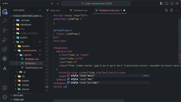The width and height of the screenshot is (181, 102).
Task: Open Run and Debug view
Action: 5,40
